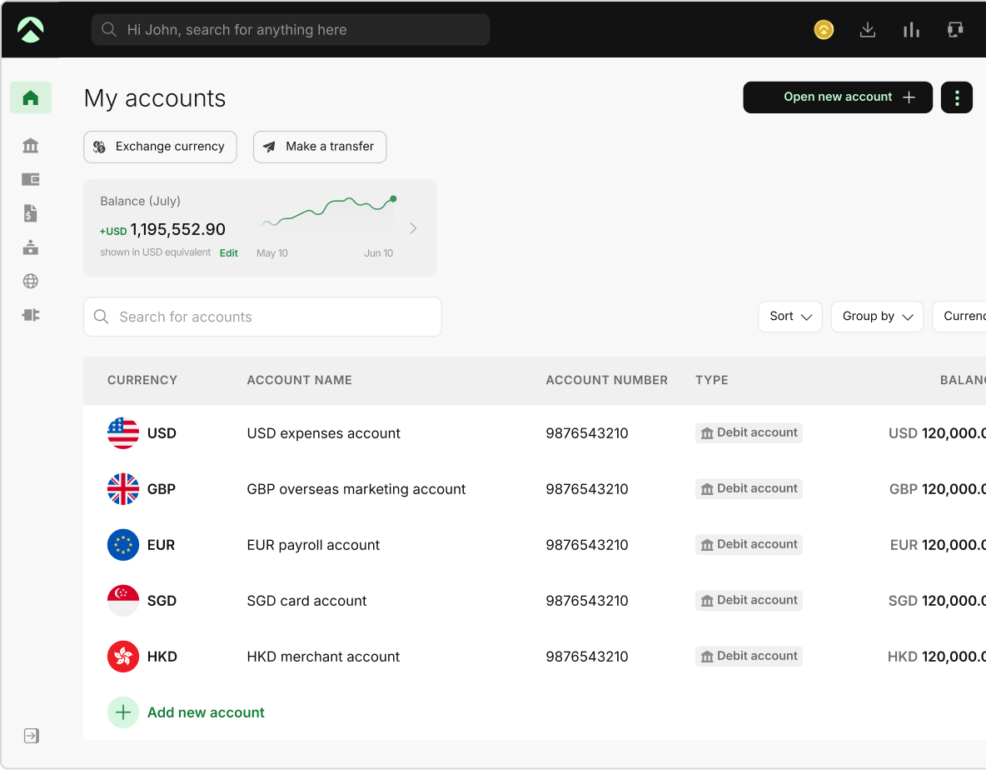Click the SGD flag icon
986x770 pixels.
tap(123, 601)
